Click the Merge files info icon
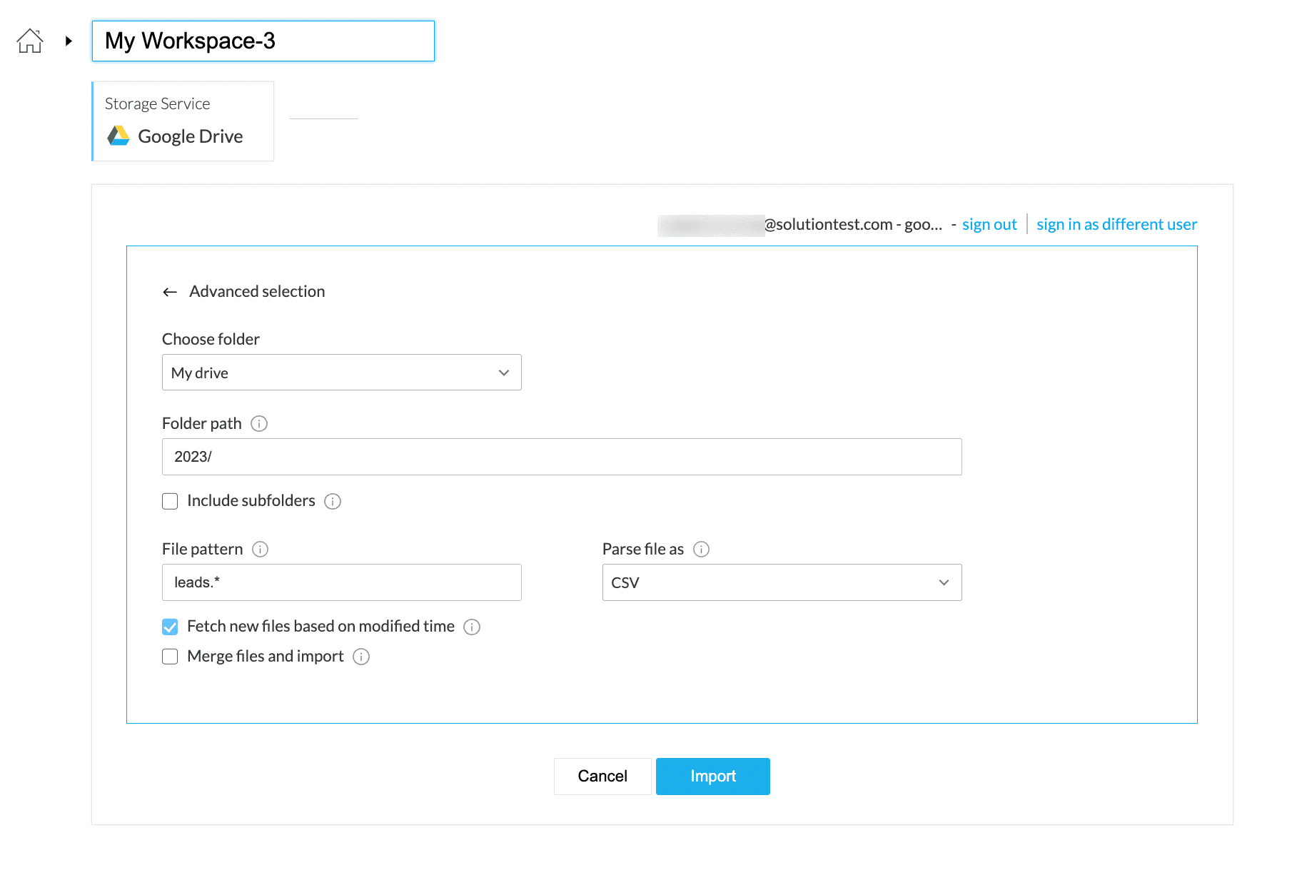The image size is (1292, 885). pyautogui.click(x=361, y=657)
